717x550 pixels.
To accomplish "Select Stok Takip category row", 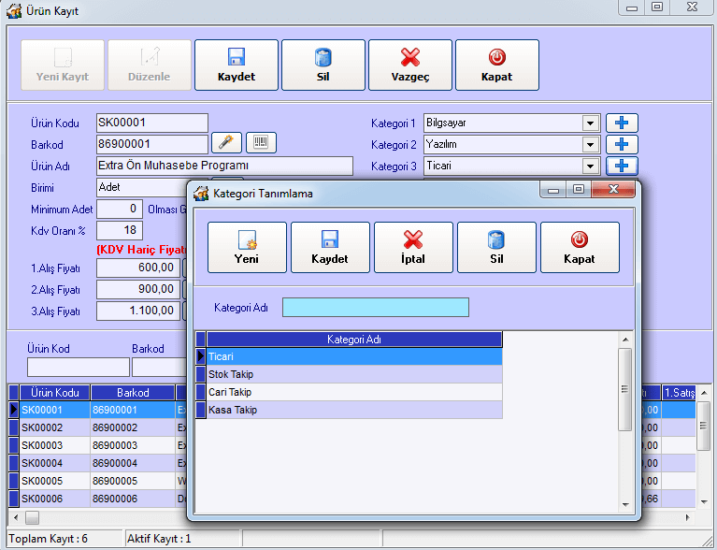I will tap(354, 374).
